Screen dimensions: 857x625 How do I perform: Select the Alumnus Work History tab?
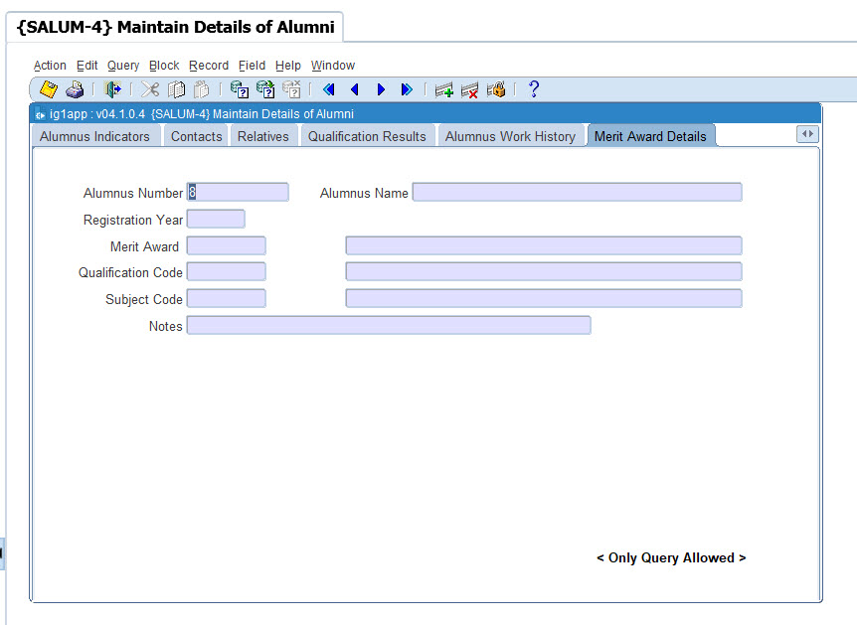510,136
